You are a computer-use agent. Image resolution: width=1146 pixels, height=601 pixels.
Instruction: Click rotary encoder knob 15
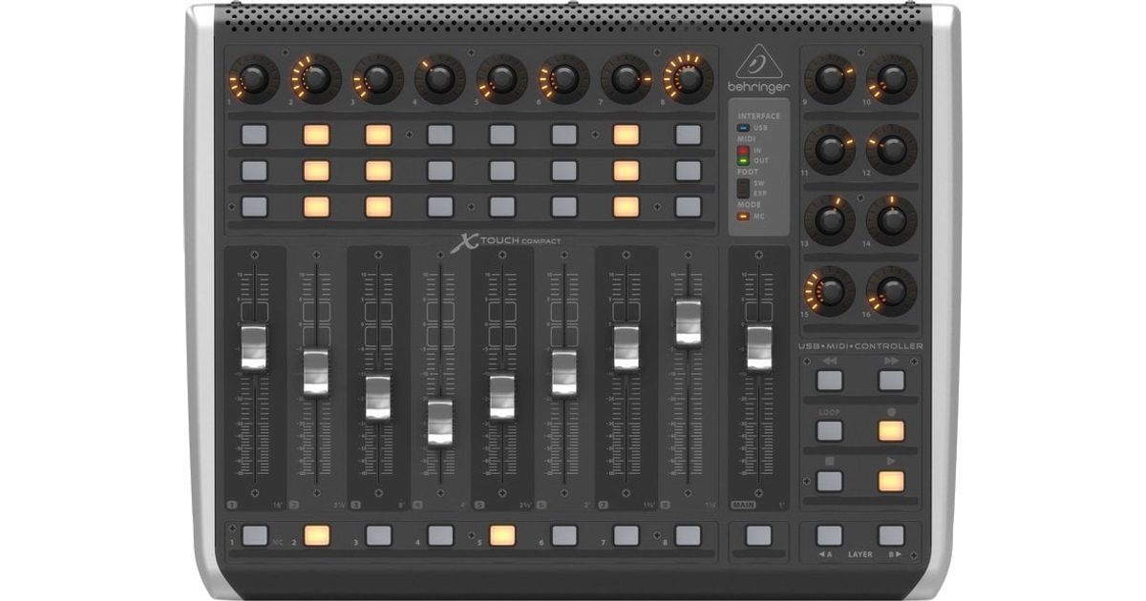pos(830,291)
